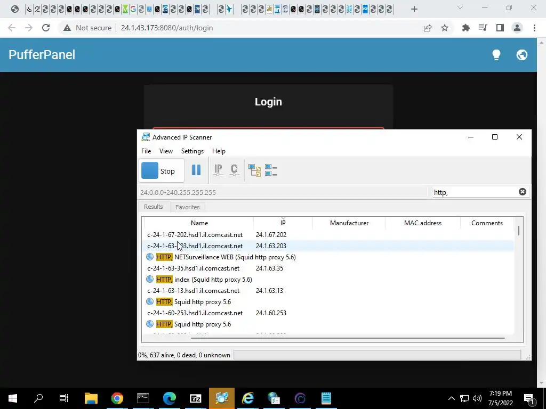The width and height of the screenshot is (546, 409).
Task: Open the File menu in Advanced IP Scanner
Action: [x=146, y=151]
